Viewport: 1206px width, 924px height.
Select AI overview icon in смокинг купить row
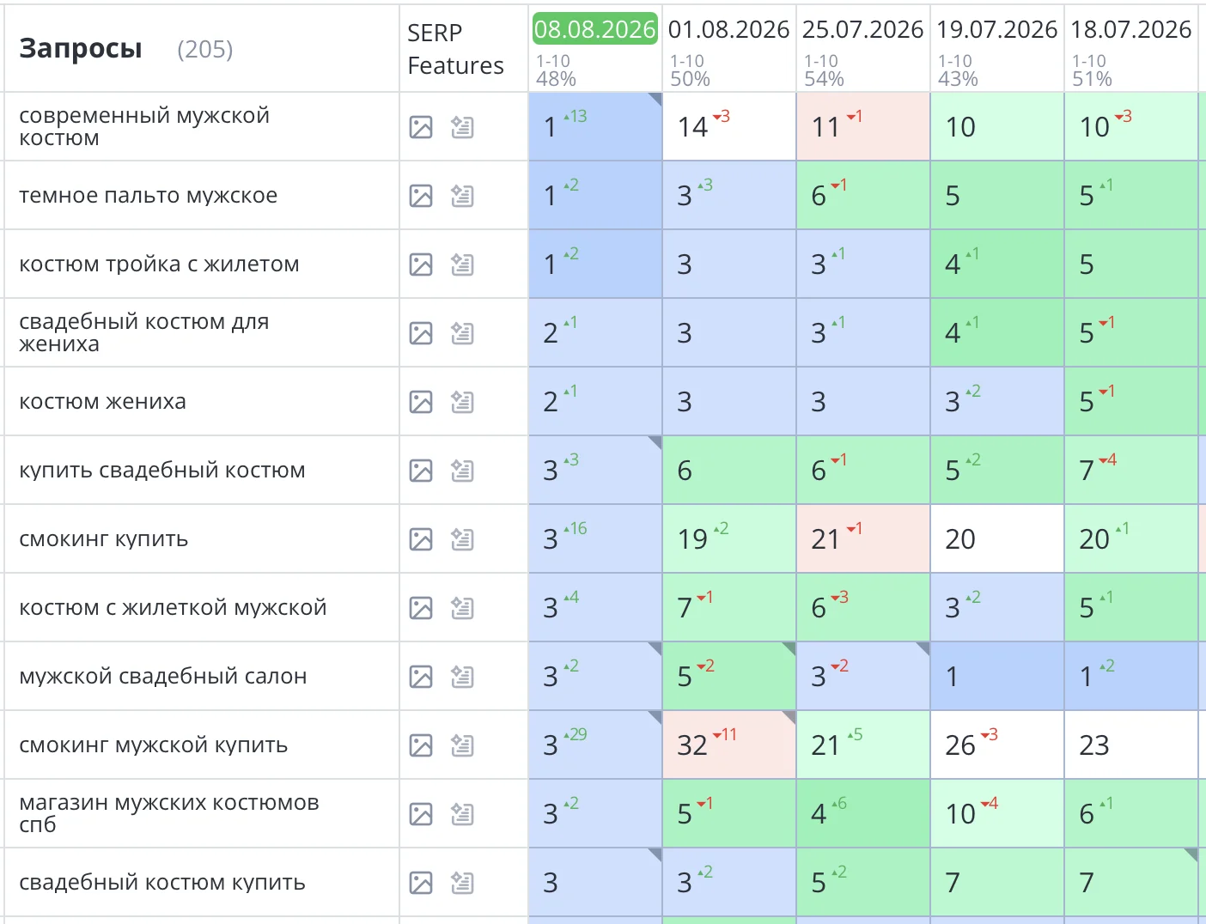462,539
